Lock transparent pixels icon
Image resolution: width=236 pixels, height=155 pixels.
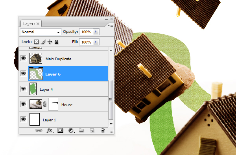click(x=36, y=42)
